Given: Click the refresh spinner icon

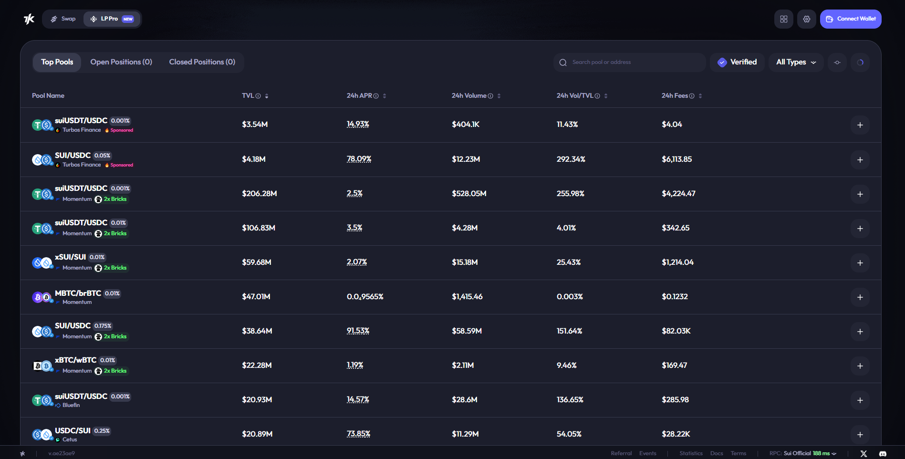Looking at the screenshot, I should coord(860,63).
